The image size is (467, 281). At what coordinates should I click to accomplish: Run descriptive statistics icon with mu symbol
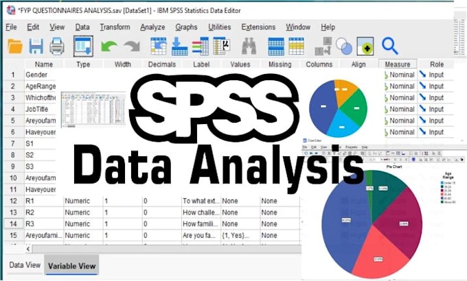click(x=222, y=46)
